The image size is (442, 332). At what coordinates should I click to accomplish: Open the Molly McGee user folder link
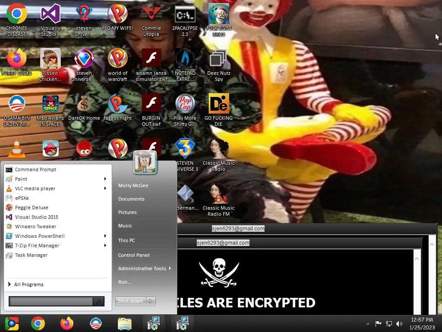tap(133, 185)
